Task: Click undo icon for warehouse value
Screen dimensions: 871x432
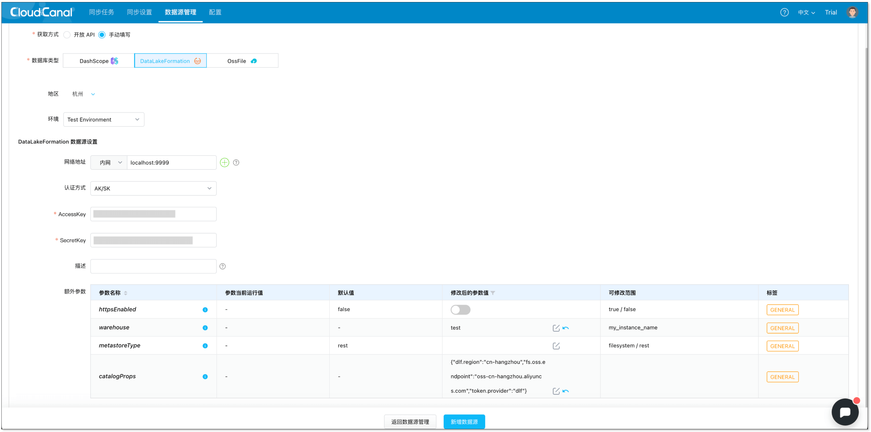Action: tap(566, 328)
